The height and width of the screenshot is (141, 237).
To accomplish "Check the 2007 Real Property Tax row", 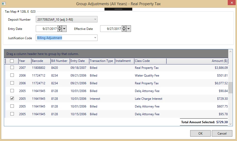I will (12, 68).
